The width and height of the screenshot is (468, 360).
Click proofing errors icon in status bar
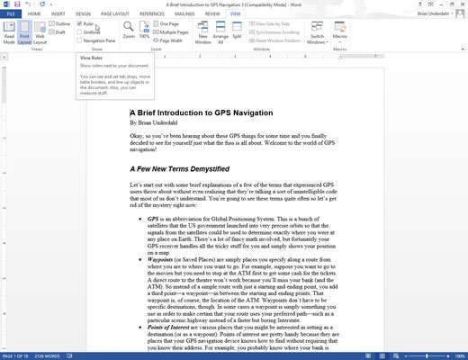coord(69,356)
